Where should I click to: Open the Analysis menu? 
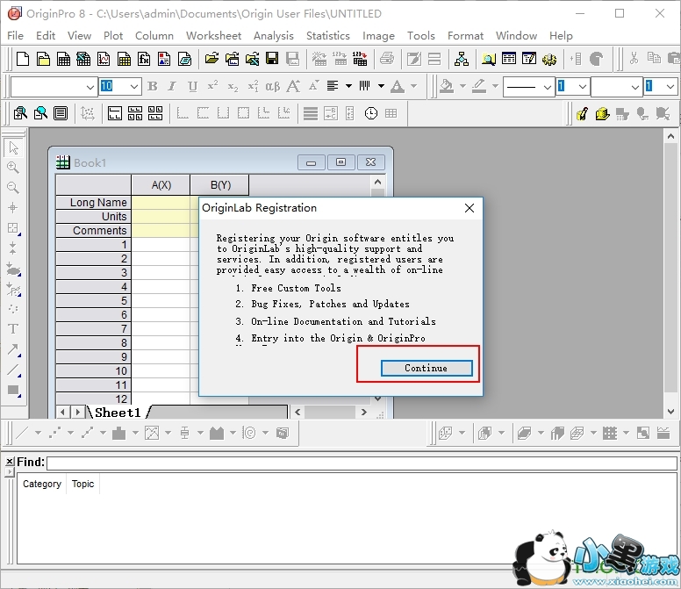(273, 36)
